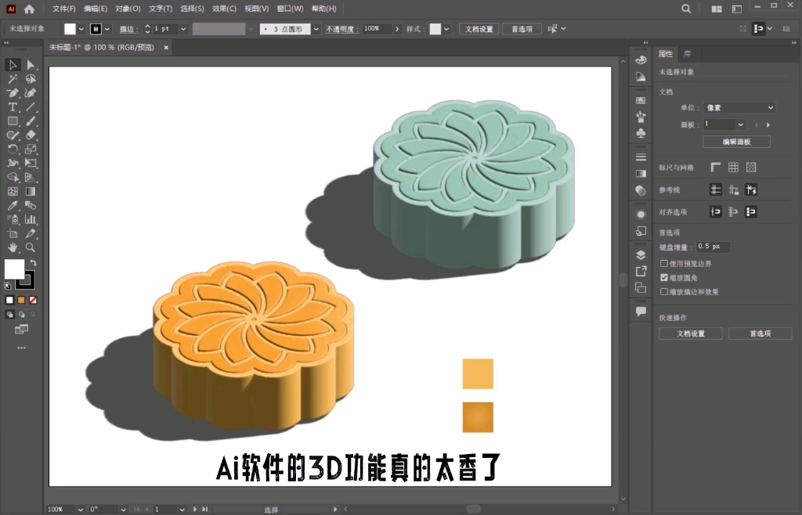Select the Zoom tool
This screenshot has height=515, width=802.
[31, 247]
